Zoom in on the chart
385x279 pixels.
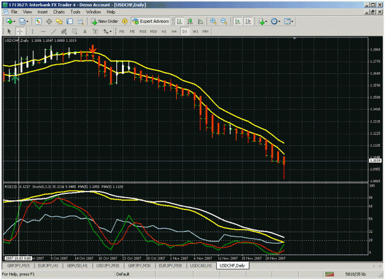(x=213, y=22)
